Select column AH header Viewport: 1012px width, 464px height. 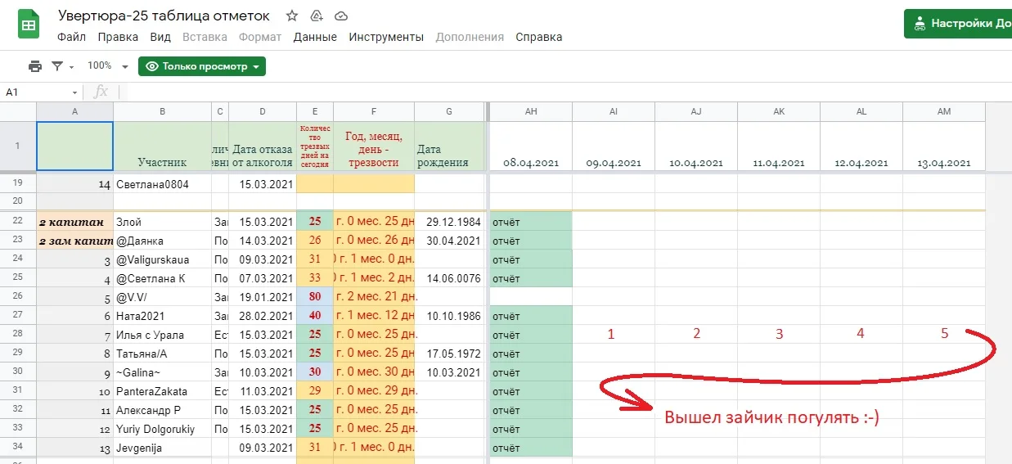click(x=531, y=111)
